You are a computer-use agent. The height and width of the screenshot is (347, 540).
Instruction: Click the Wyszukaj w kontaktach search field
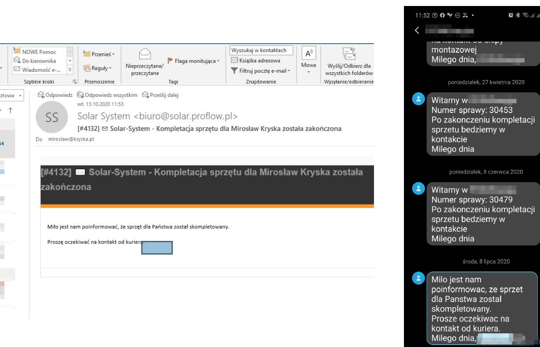point(261,50)
